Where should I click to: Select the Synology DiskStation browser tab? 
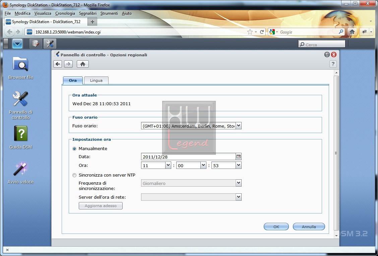(46, 22)
